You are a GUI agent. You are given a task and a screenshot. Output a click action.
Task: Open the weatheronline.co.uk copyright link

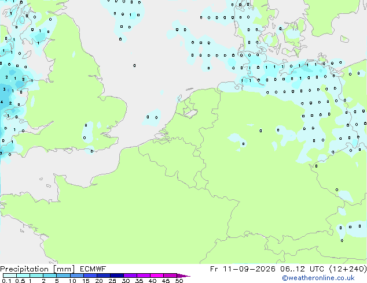point(318,278)
